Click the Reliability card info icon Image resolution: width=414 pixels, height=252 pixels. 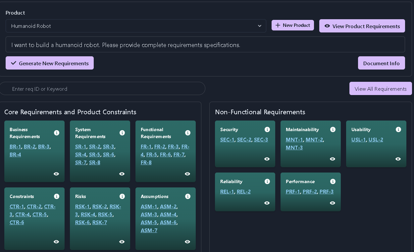(267, 181)
